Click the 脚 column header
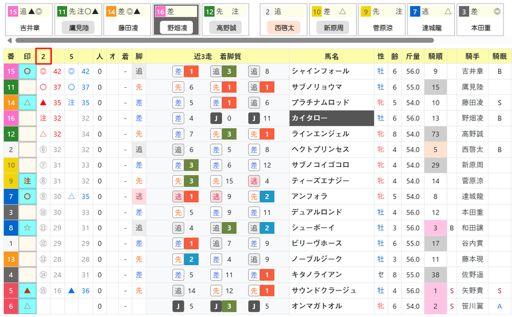Viewport: 512px width, 317px height. point(139,56)
